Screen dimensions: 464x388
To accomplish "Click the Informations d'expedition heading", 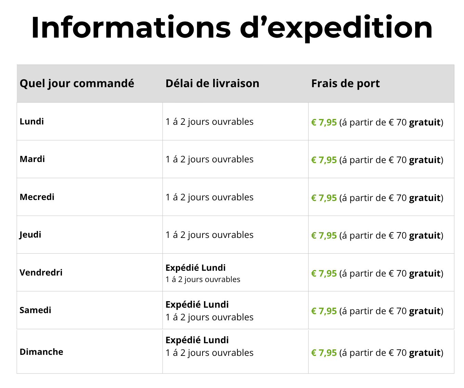I will [x=232, y=28].
